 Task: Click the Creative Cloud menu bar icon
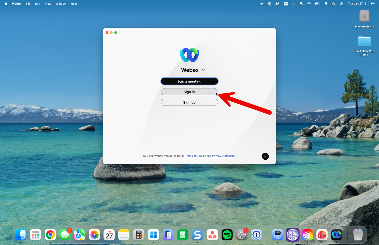pyautogui.click(x=277, y=4)
